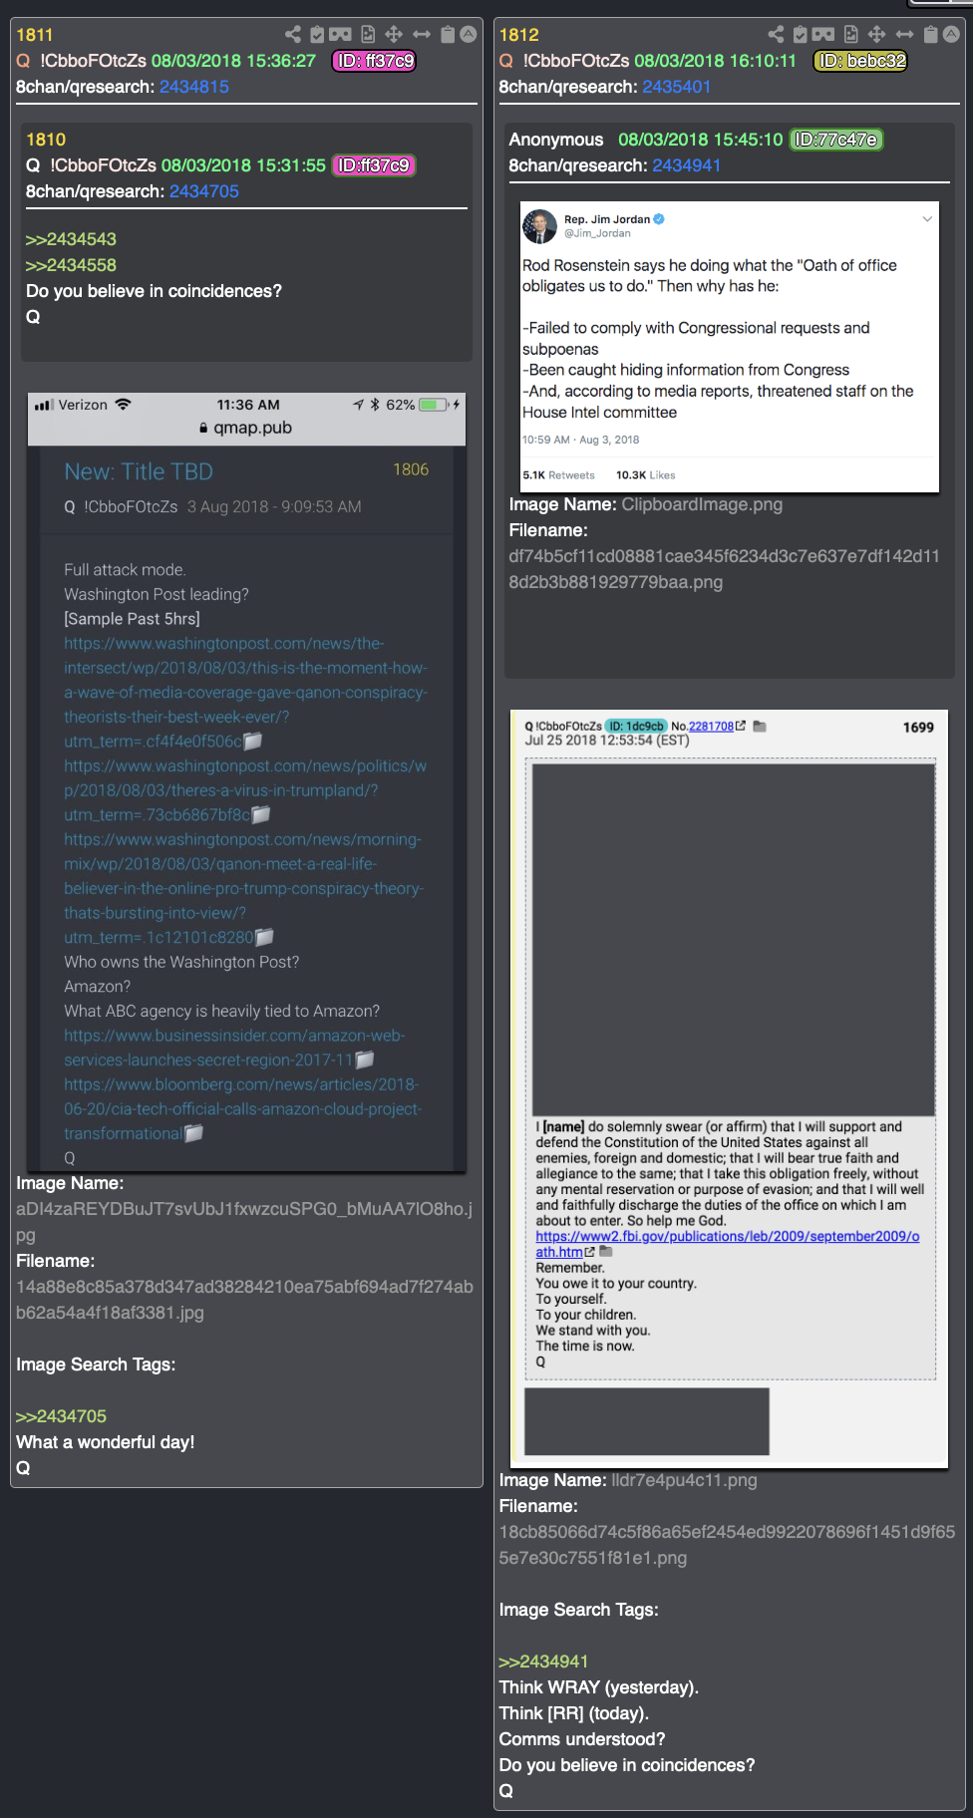This screenshot has height=1818, width=973.
Task: Open the tweet options chevron on Jim Jordan tweet
Action: 927,219
